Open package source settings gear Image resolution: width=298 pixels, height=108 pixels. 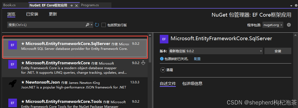point(289,25)
